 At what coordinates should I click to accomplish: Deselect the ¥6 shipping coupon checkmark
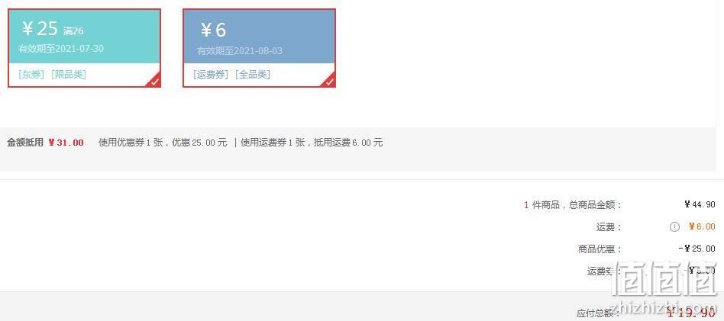(x=329, y=81)
